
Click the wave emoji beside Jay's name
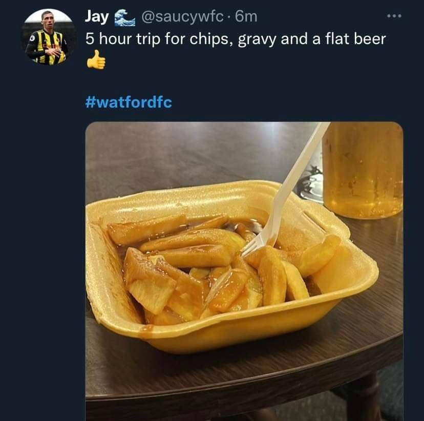[124, 17]
